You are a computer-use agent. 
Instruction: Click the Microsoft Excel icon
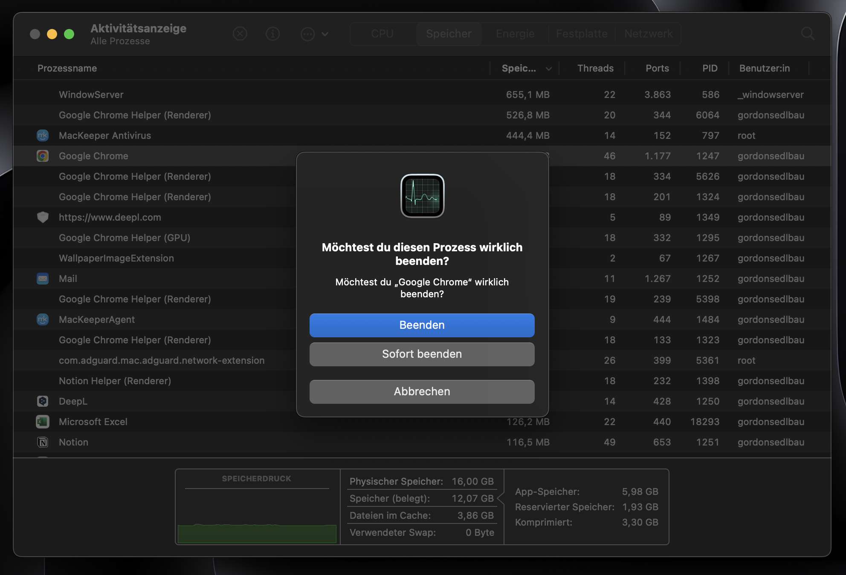click(43, 422)
